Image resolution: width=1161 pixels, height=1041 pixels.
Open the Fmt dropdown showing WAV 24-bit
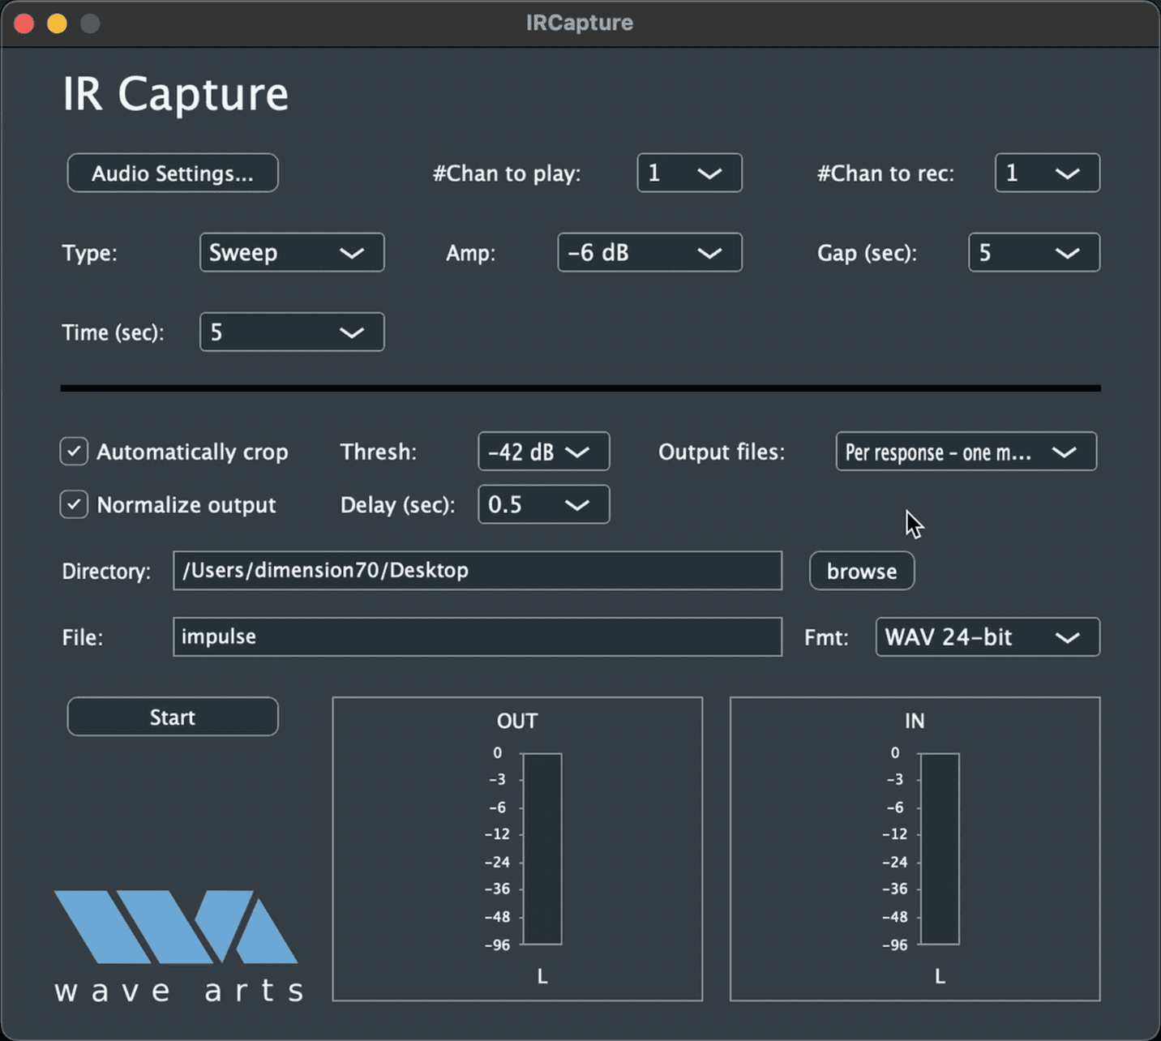[987, 636]
